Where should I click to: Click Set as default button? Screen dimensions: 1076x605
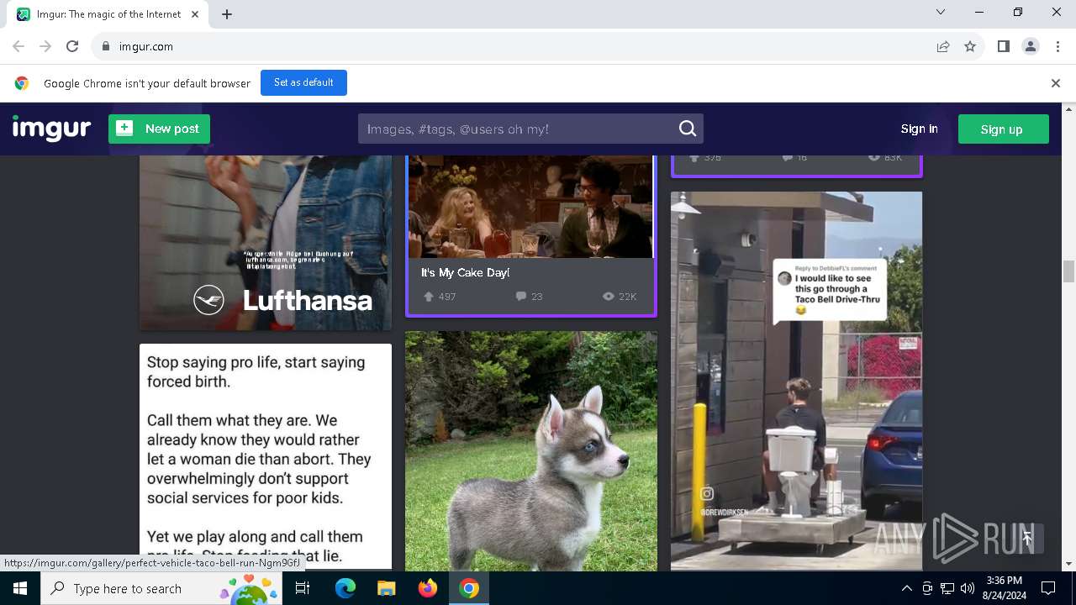click(303, 82)
